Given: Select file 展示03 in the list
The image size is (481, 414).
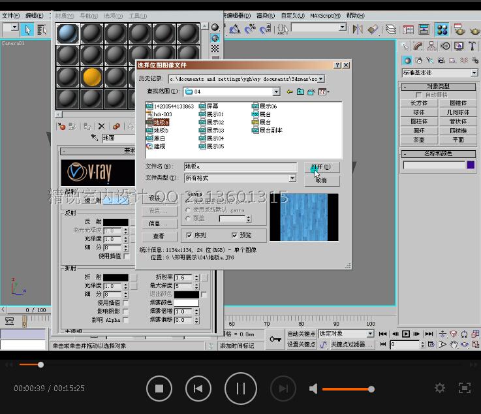Looking at the screenshot, I should 211,130.
